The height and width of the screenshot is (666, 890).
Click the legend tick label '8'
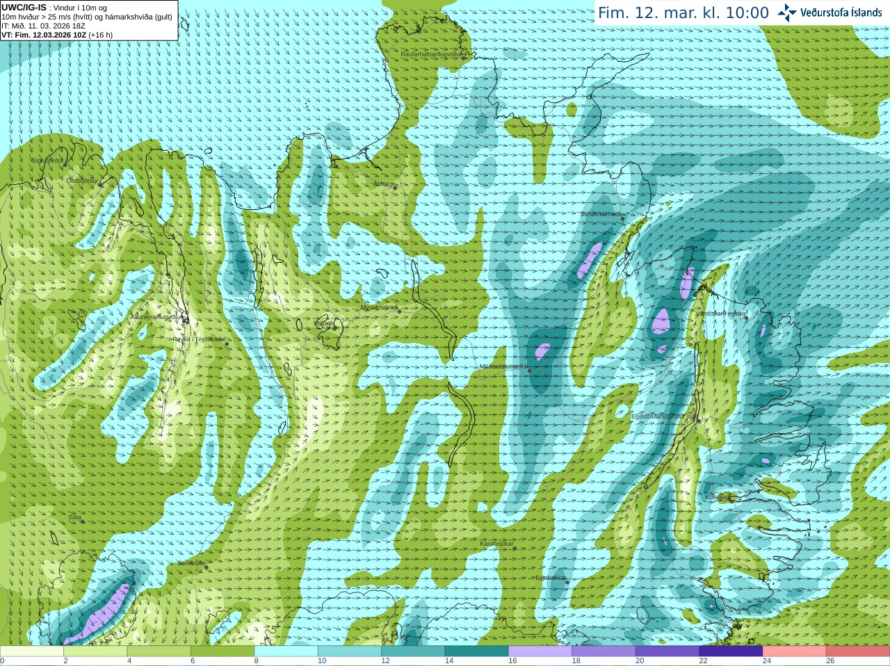pos(257,661)
